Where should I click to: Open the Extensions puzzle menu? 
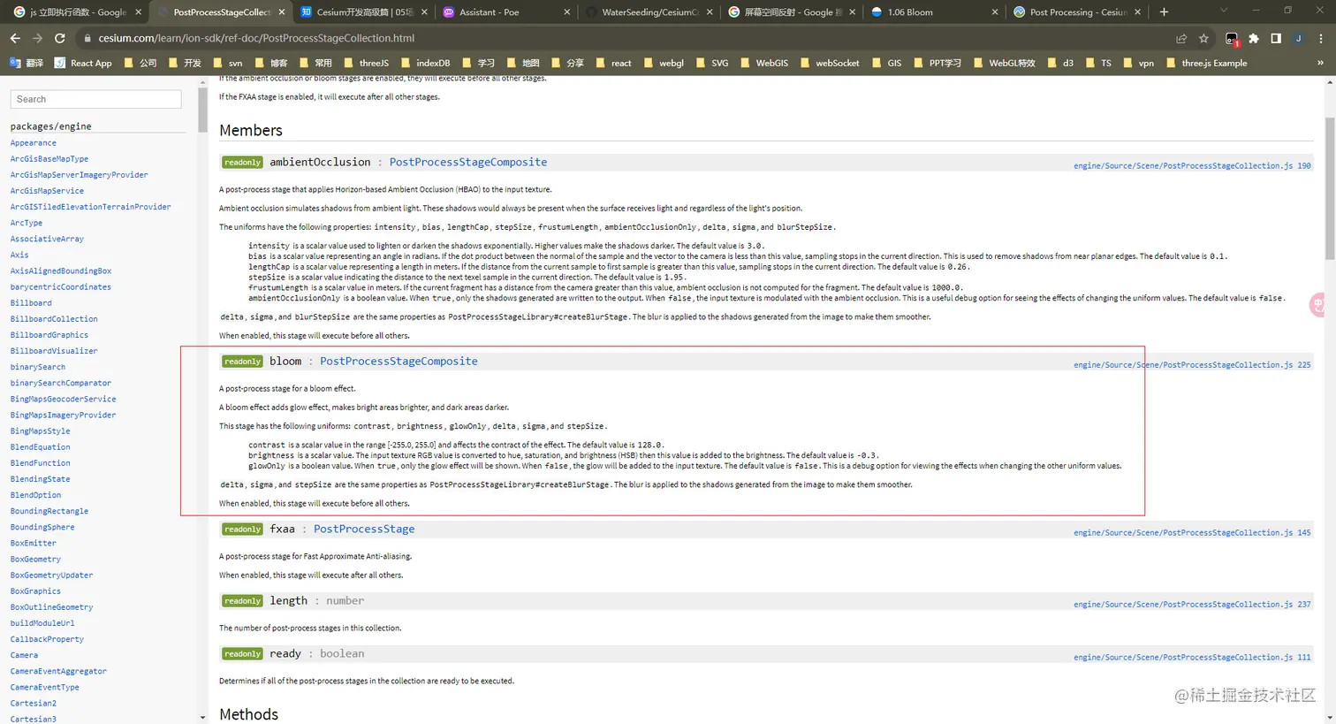(x=1254, y=38)
